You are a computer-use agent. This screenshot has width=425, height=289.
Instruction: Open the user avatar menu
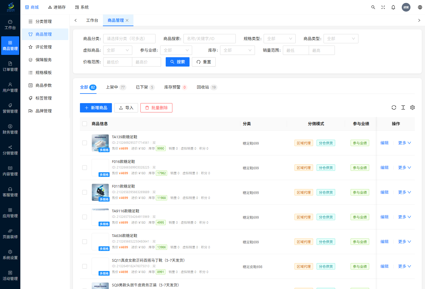click(x=406, y=7)
